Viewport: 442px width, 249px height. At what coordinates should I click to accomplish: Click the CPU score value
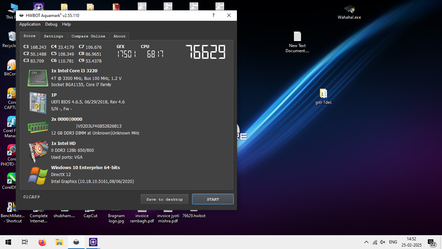pyautogui.click(x=155, y=54)
